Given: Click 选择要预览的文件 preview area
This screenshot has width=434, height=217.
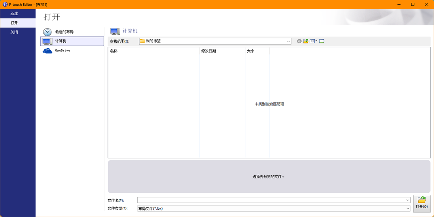Looking at the screenshot, I should tap(269, 177).
